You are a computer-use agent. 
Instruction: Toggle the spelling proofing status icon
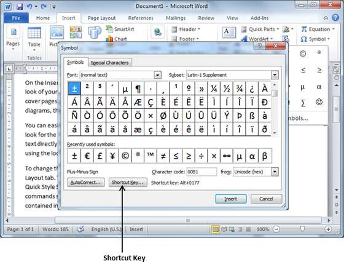tap(80, 229)
